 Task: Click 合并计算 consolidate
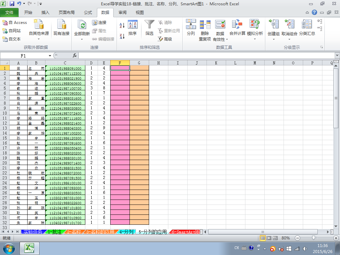237,28
